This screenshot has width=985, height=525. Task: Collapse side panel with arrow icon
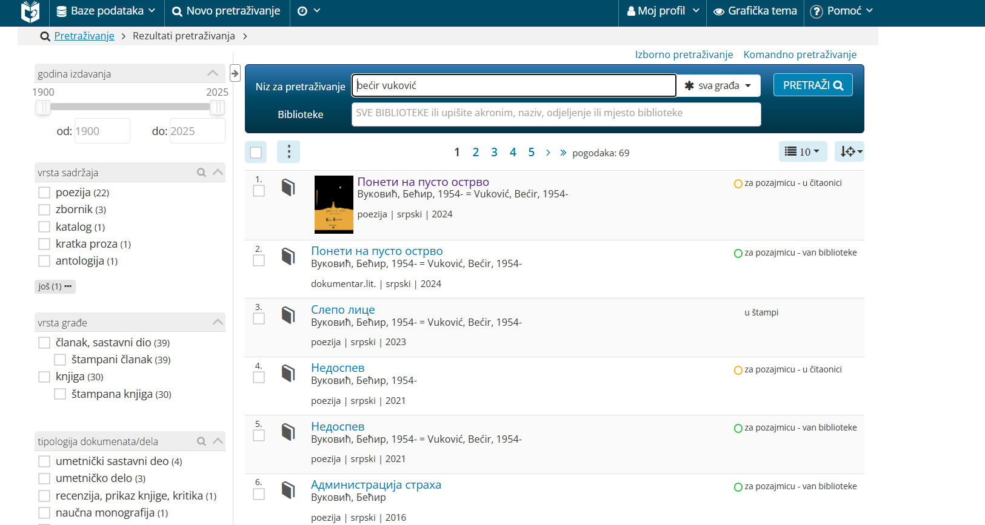pos(235,74)
